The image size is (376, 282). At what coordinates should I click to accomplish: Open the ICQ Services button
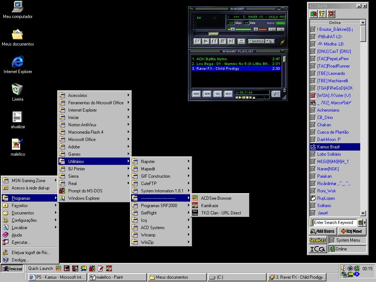coord(318,240)
